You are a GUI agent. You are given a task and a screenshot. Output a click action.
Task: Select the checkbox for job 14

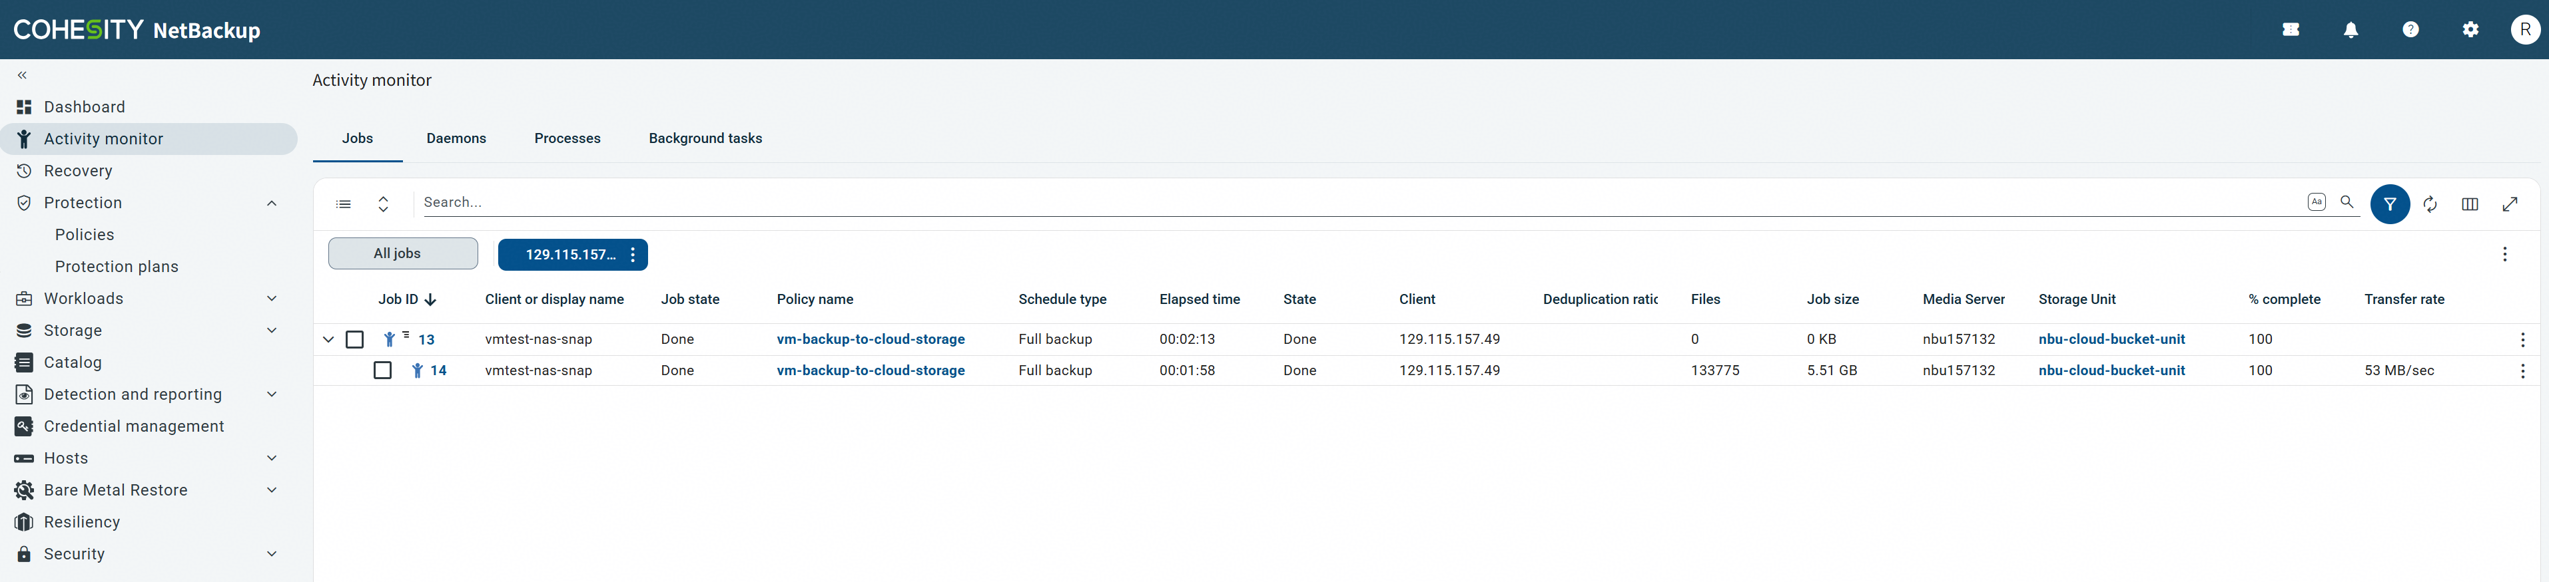[x=382, y=370]
